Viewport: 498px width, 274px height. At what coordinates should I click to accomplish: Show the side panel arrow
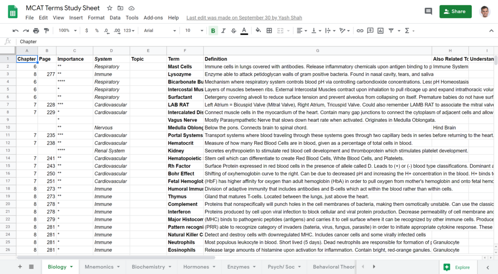point(488,268)
